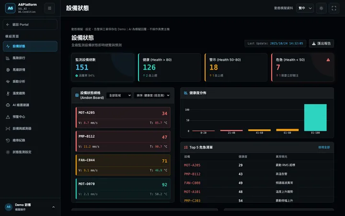Select the PMP-B112 Andon card
The image size is (345, 216).
[123, 141]
